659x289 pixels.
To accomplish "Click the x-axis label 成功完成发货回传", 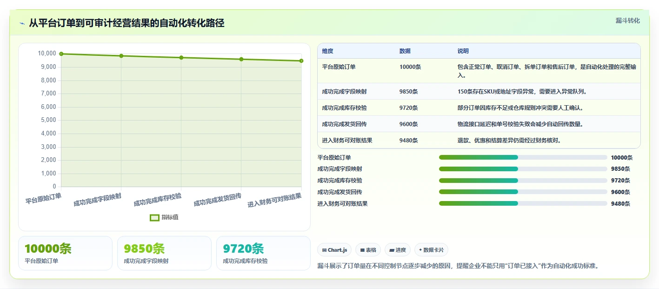I will tap(218, 200).
